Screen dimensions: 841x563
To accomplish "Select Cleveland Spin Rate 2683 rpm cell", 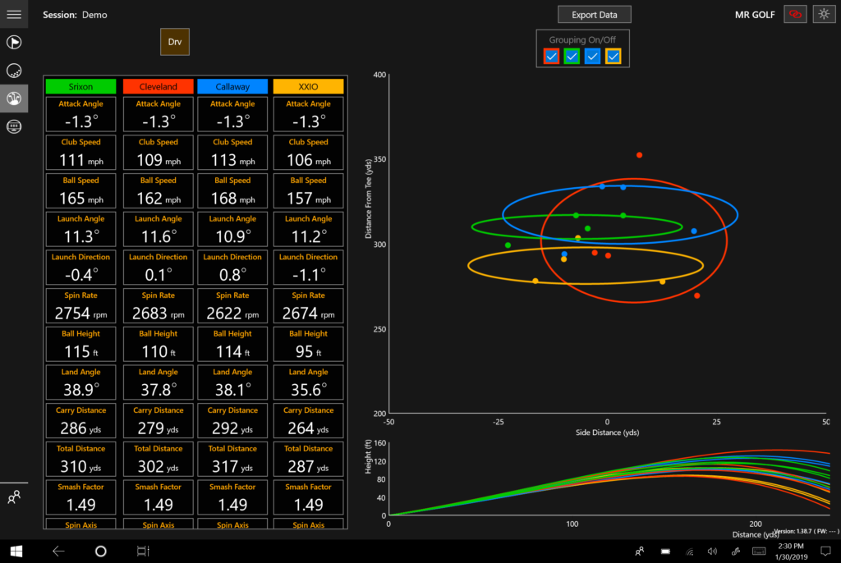I will coord(159,305).
